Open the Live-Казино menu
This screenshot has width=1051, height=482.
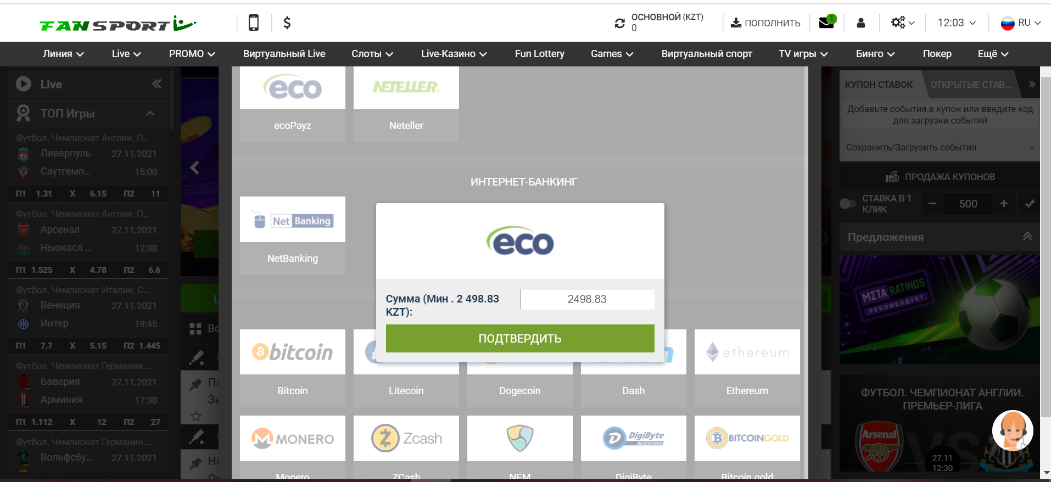(454, 54)
